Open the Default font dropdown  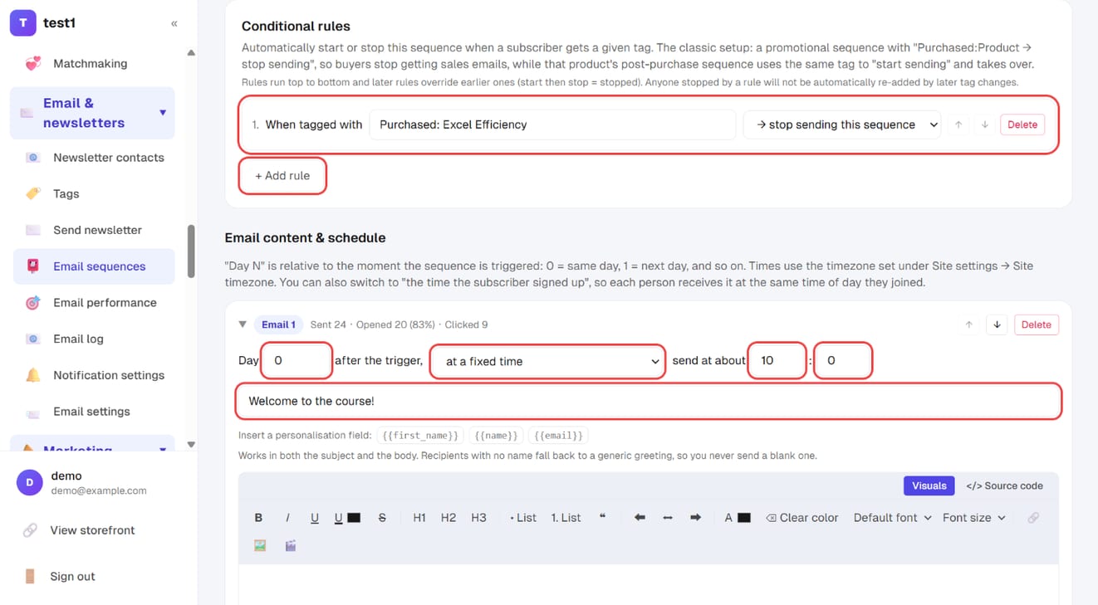click(892, 518)
